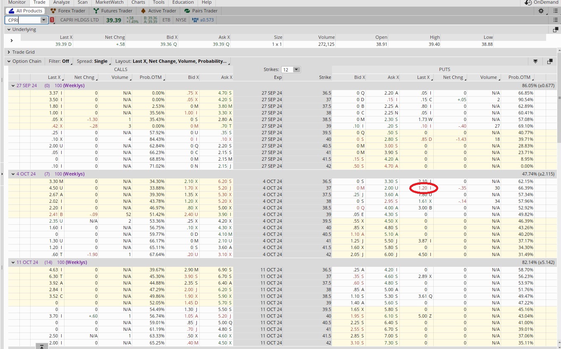Click the CPRI symbol input field
Image resolution: width=561 pixels, height=349 pixels.
pos(23,20)
